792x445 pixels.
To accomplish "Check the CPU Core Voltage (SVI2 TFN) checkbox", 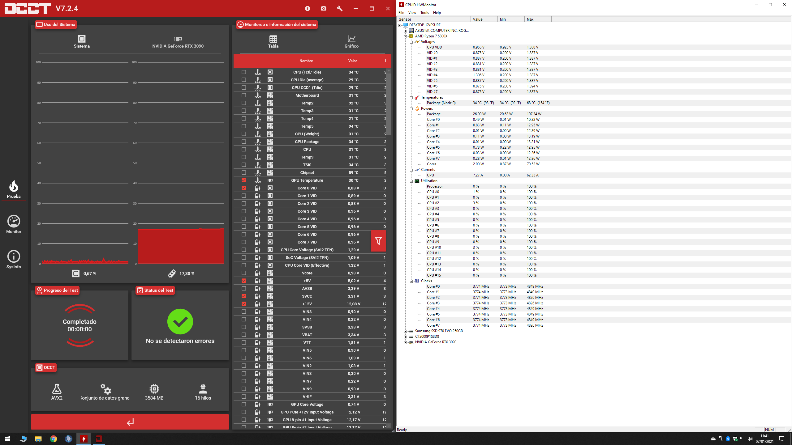I will (244, 250).
